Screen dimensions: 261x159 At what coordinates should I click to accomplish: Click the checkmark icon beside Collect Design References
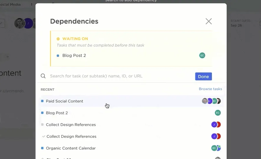coord(44,136)
